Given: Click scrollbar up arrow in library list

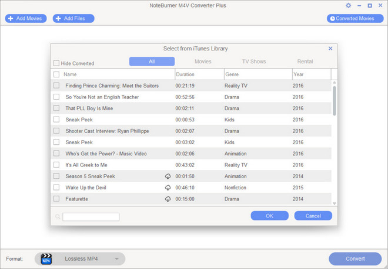Looking at the screenshot, I should (x=335, y=83).
